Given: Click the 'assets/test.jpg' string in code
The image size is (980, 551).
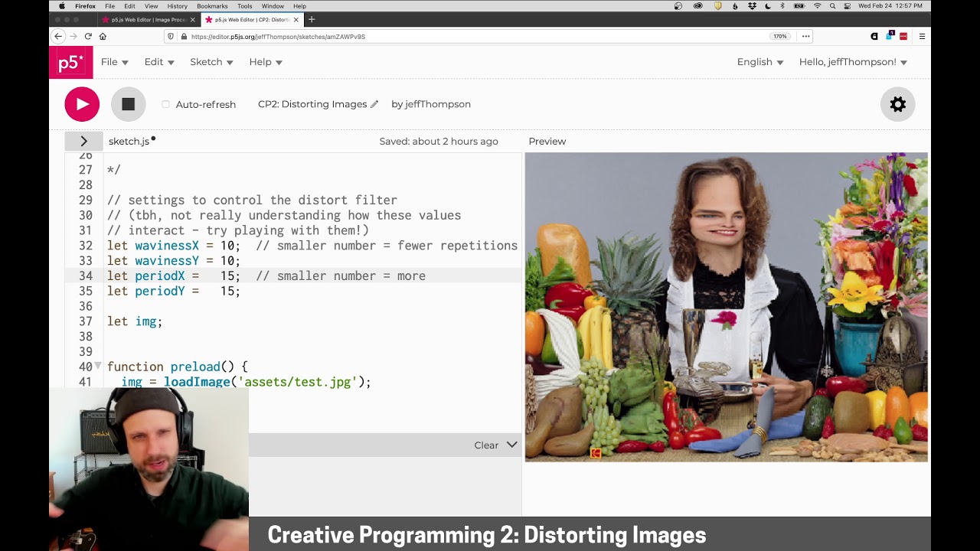Looking at the screenshot, I should (x=297, y=382).
